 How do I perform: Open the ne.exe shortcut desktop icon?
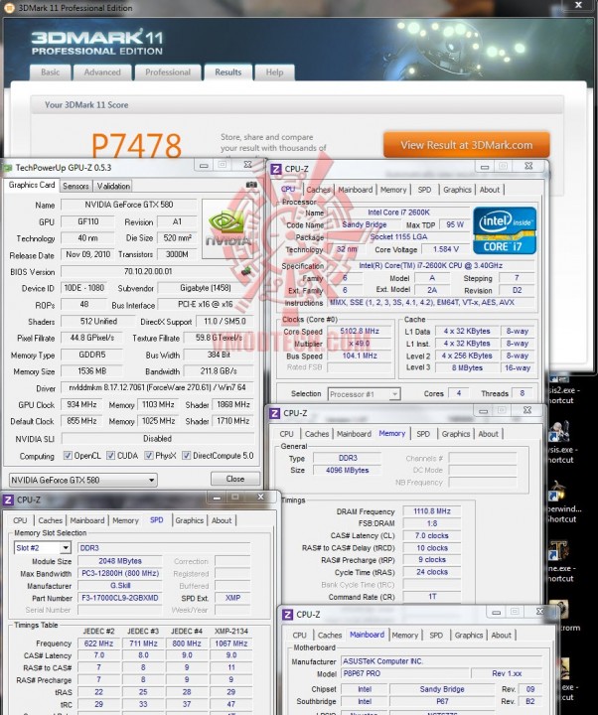(x=561, y=561)
